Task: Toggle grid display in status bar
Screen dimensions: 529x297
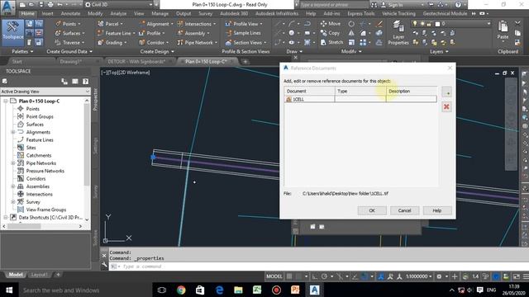Action: (289, 276)
